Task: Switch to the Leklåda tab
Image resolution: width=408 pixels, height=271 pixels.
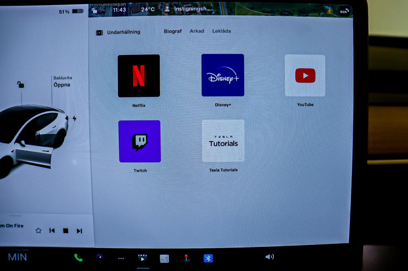Action: tap(222, 31)
